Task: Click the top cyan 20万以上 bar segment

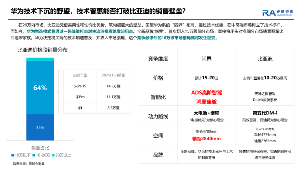Action: point(40,59)
